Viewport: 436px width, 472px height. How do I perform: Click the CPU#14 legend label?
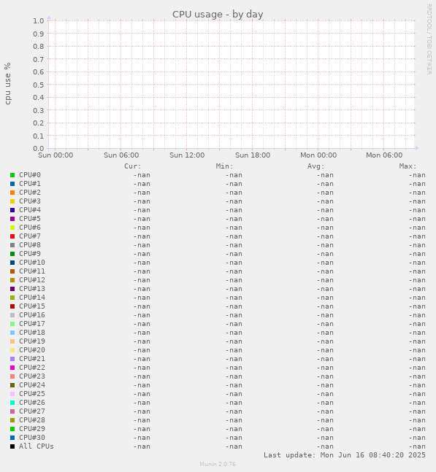(x=32, y=298)
